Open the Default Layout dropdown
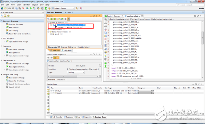 point(63,8)
